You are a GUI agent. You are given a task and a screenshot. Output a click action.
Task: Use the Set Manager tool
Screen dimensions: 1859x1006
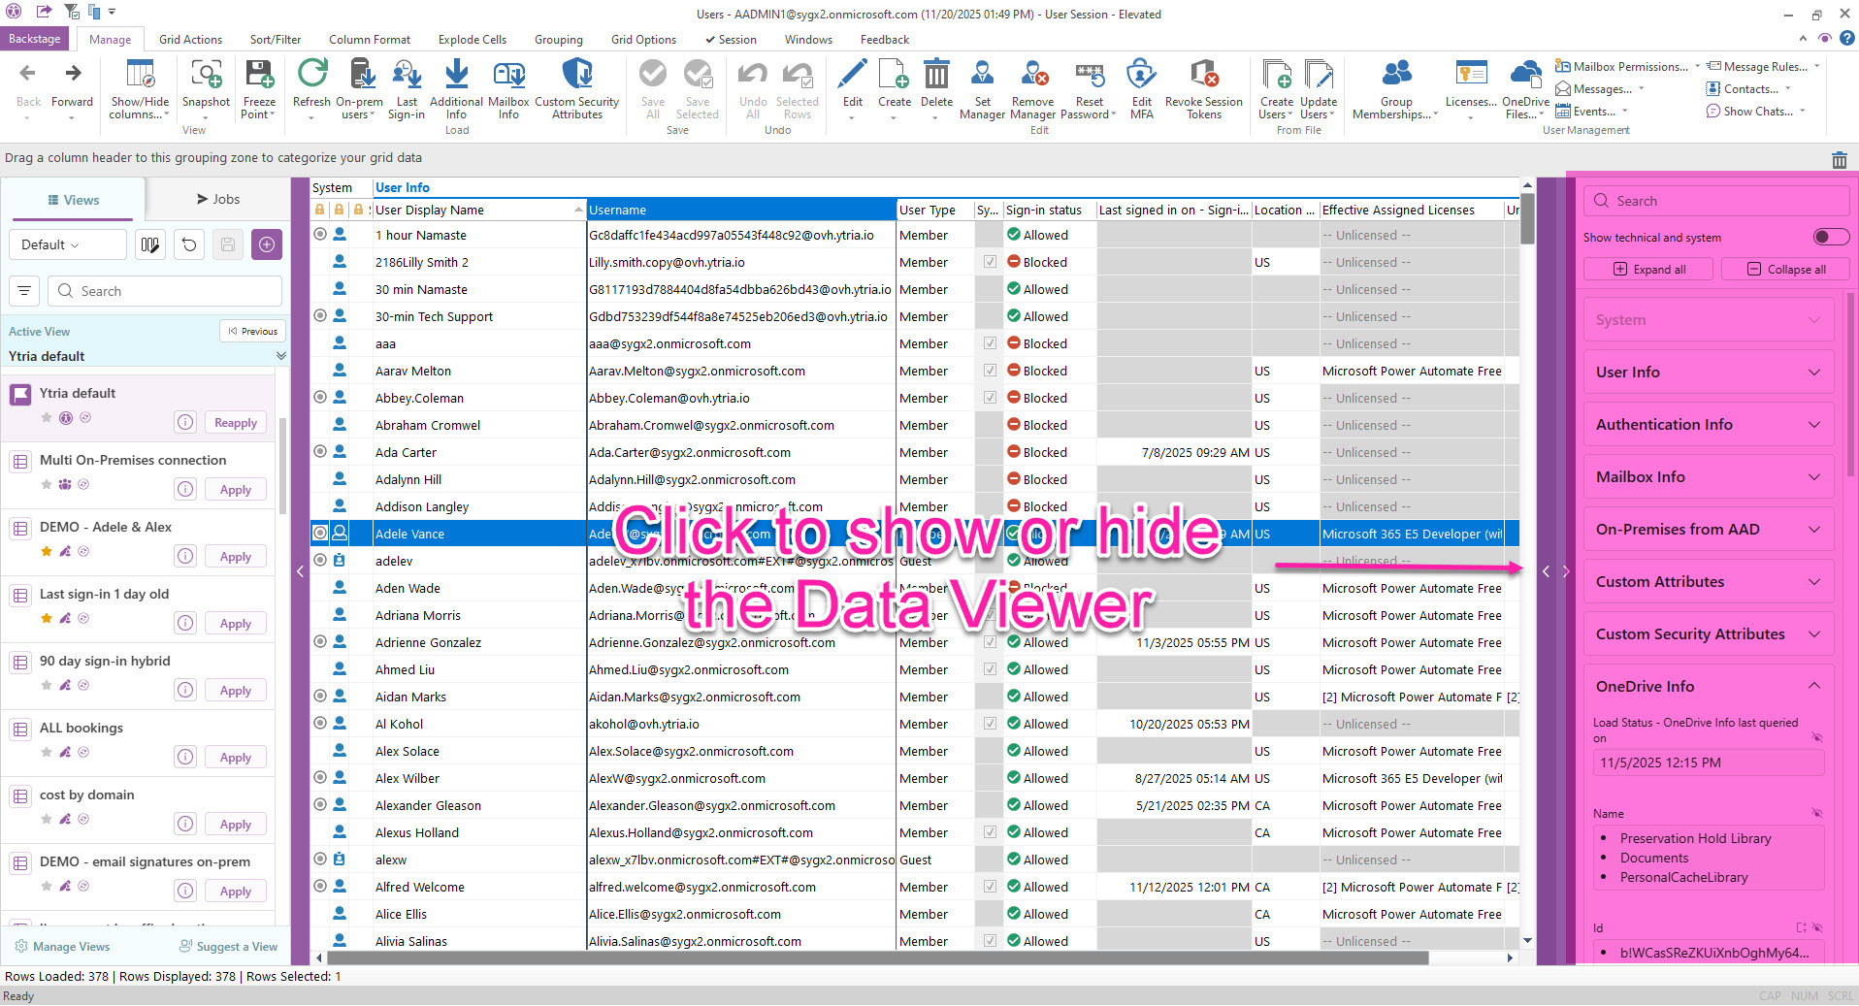pyautogui.click(x=982, y=87)
